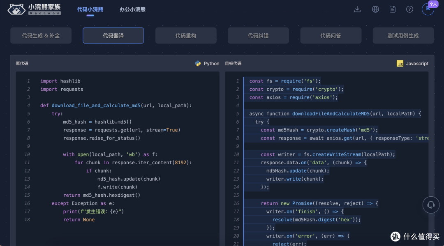The image size is (444, 246).
Task: Switch to 代码小浣熊 tab
Action: [x=90, y=9]
